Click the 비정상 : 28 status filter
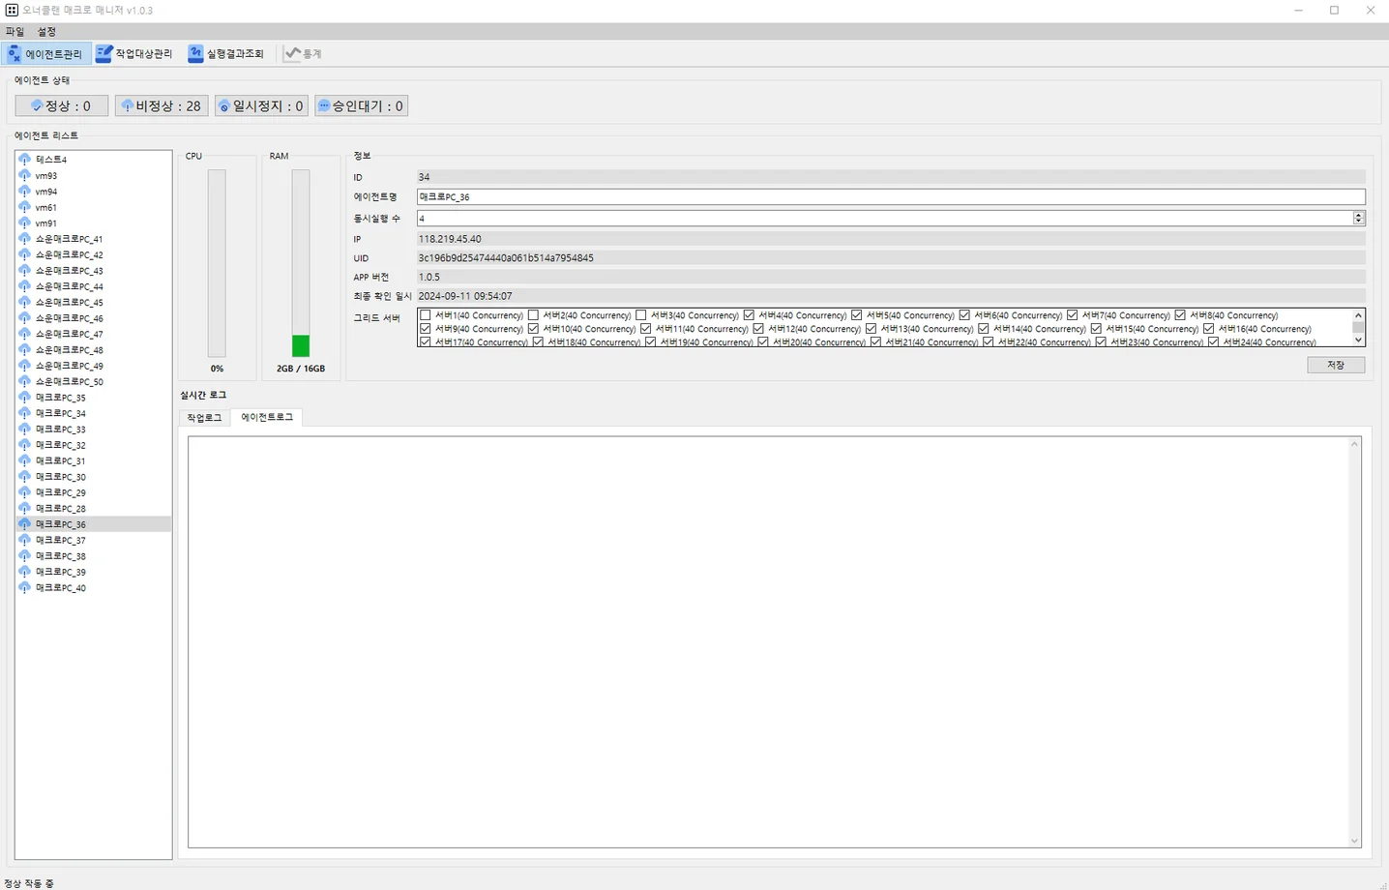The image size is (1389, 890). (x=161, y=106)
